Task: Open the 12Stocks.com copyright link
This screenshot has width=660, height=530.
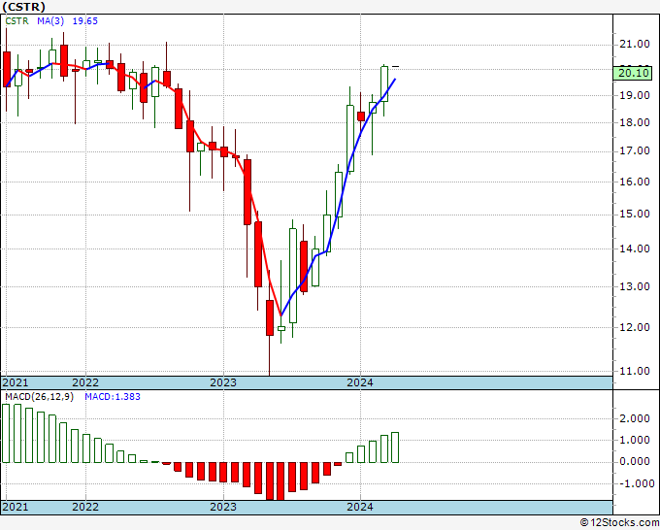Action: click(619, 522)
